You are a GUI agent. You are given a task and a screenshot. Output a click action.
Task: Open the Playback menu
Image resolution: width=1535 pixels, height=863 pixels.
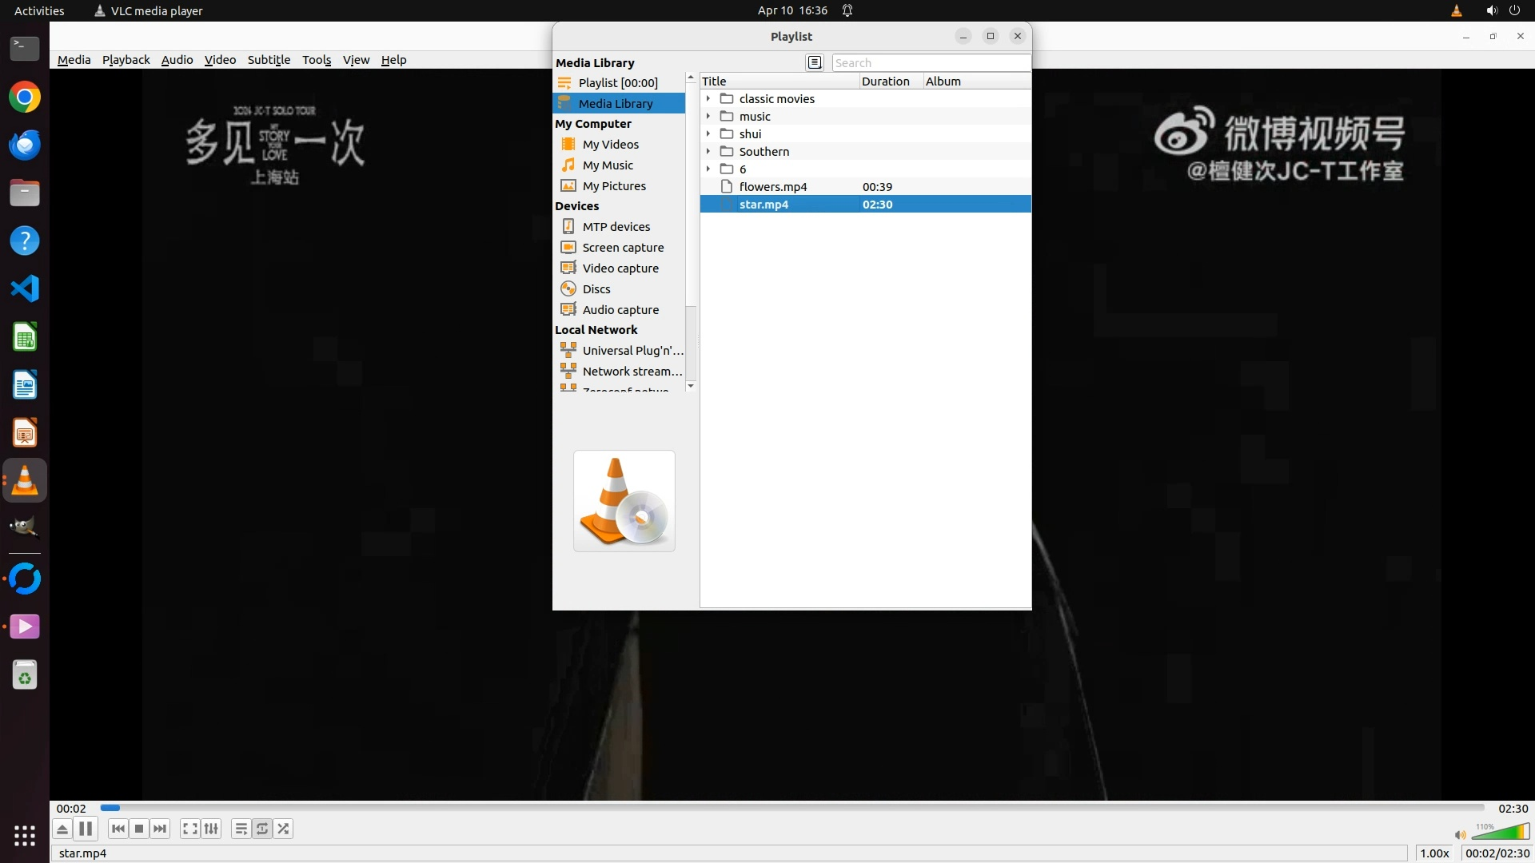click(x=126, y=60)
